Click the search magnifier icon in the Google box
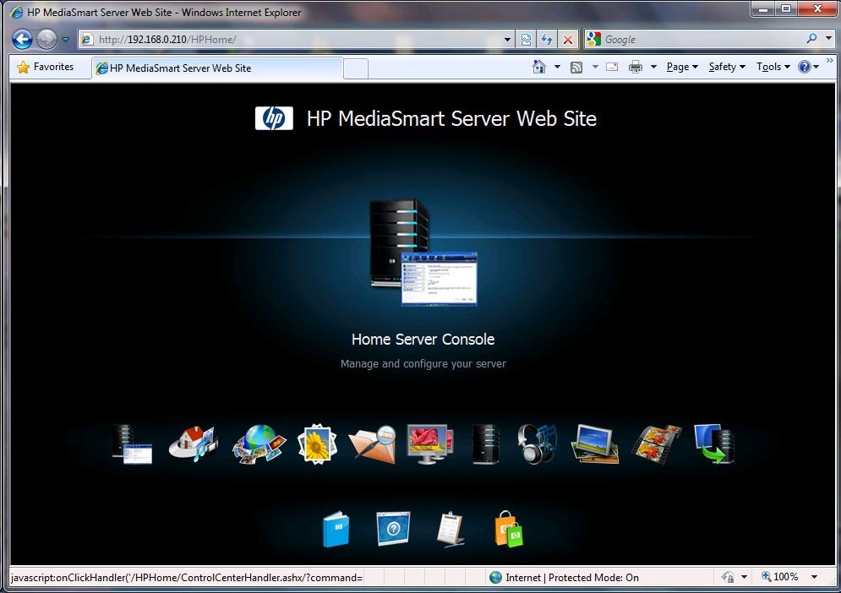Viewport: 841px width, 593px height. tap(812, 39)
